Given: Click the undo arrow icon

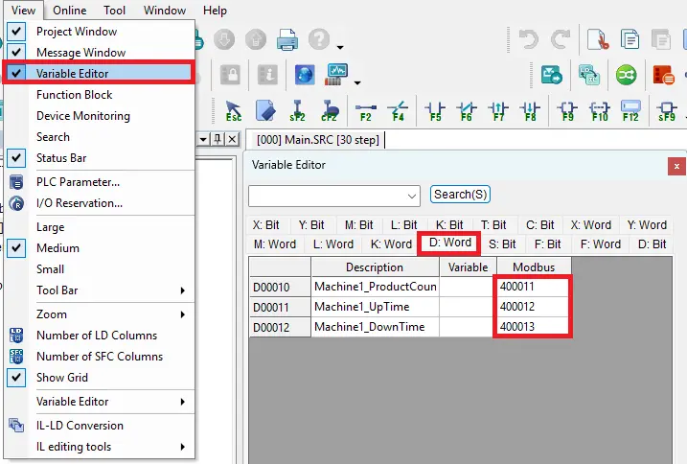Looking at the screenshot, I should pos(528,40).
